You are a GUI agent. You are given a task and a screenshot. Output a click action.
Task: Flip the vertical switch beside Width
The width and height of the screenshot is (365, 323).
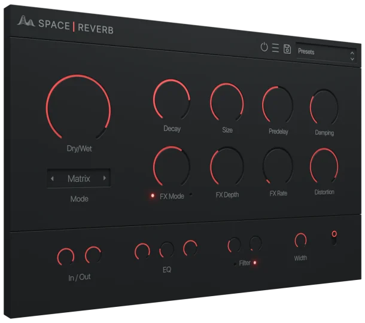334,238
